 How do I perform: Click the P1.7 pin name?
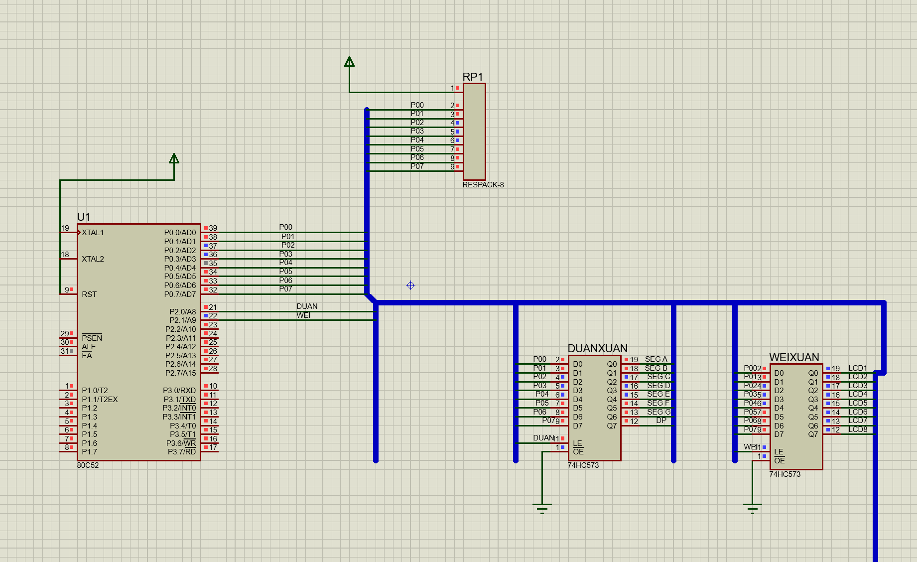(x=89, y=452)
